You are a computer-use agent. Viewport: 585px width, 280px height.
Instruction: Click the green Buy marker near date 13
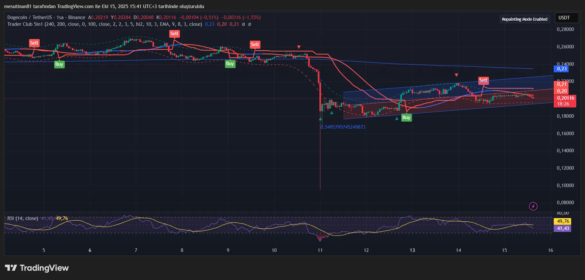[x=406, y=117]
